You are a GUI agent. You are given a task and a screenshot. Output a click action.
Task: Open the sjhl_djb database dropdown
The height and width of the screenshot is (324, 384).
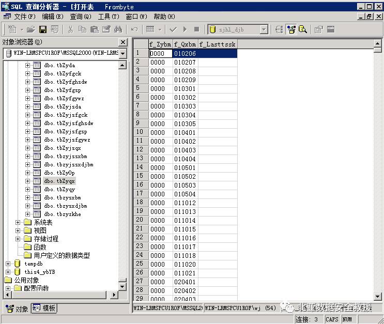(x=264, y=29)
